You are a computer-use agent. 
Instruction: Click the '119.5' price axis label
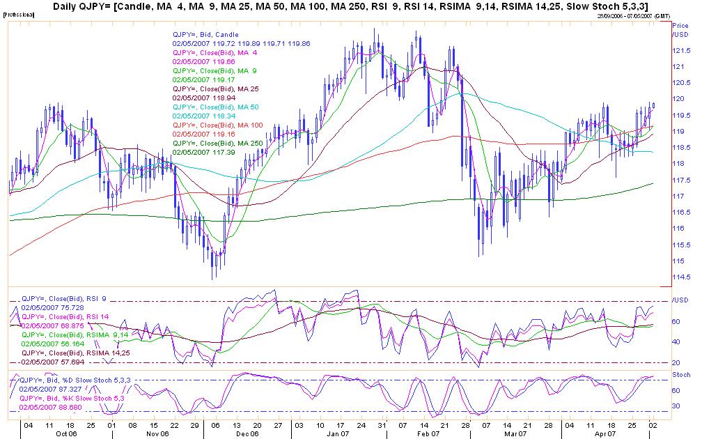pyautogui.click(x=681, y=115)
